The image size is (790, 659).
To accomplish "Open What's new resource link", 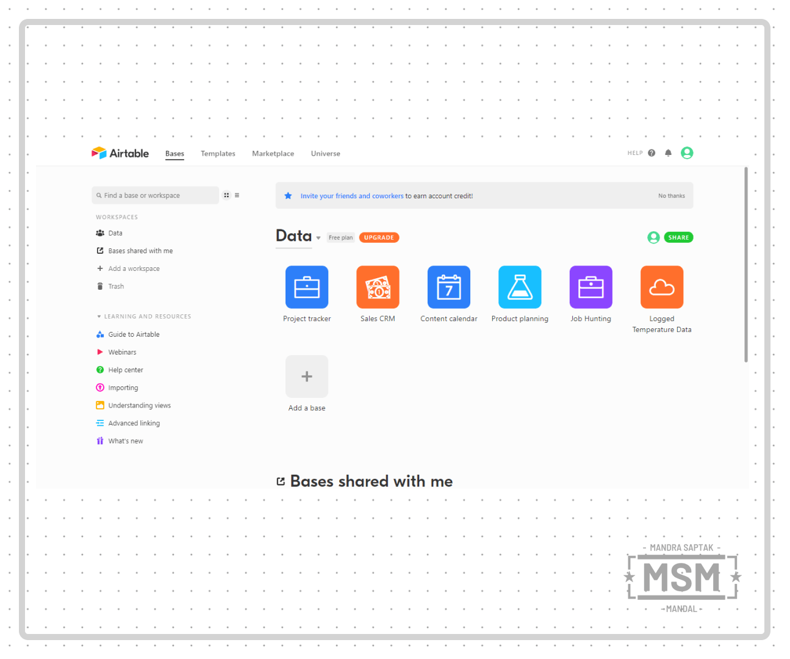I will tap(126, 441).
